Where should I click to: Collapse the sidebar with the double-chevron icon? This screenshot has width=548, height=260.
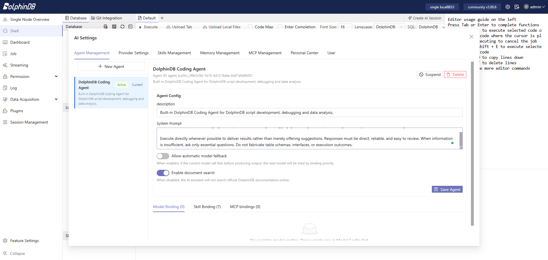pos(5,253)
